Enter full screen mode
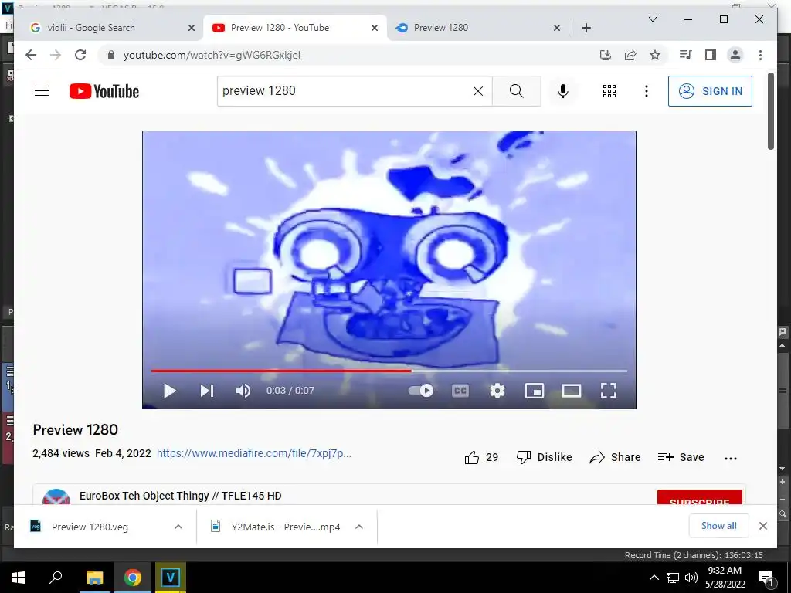 [x=609, y=391]
